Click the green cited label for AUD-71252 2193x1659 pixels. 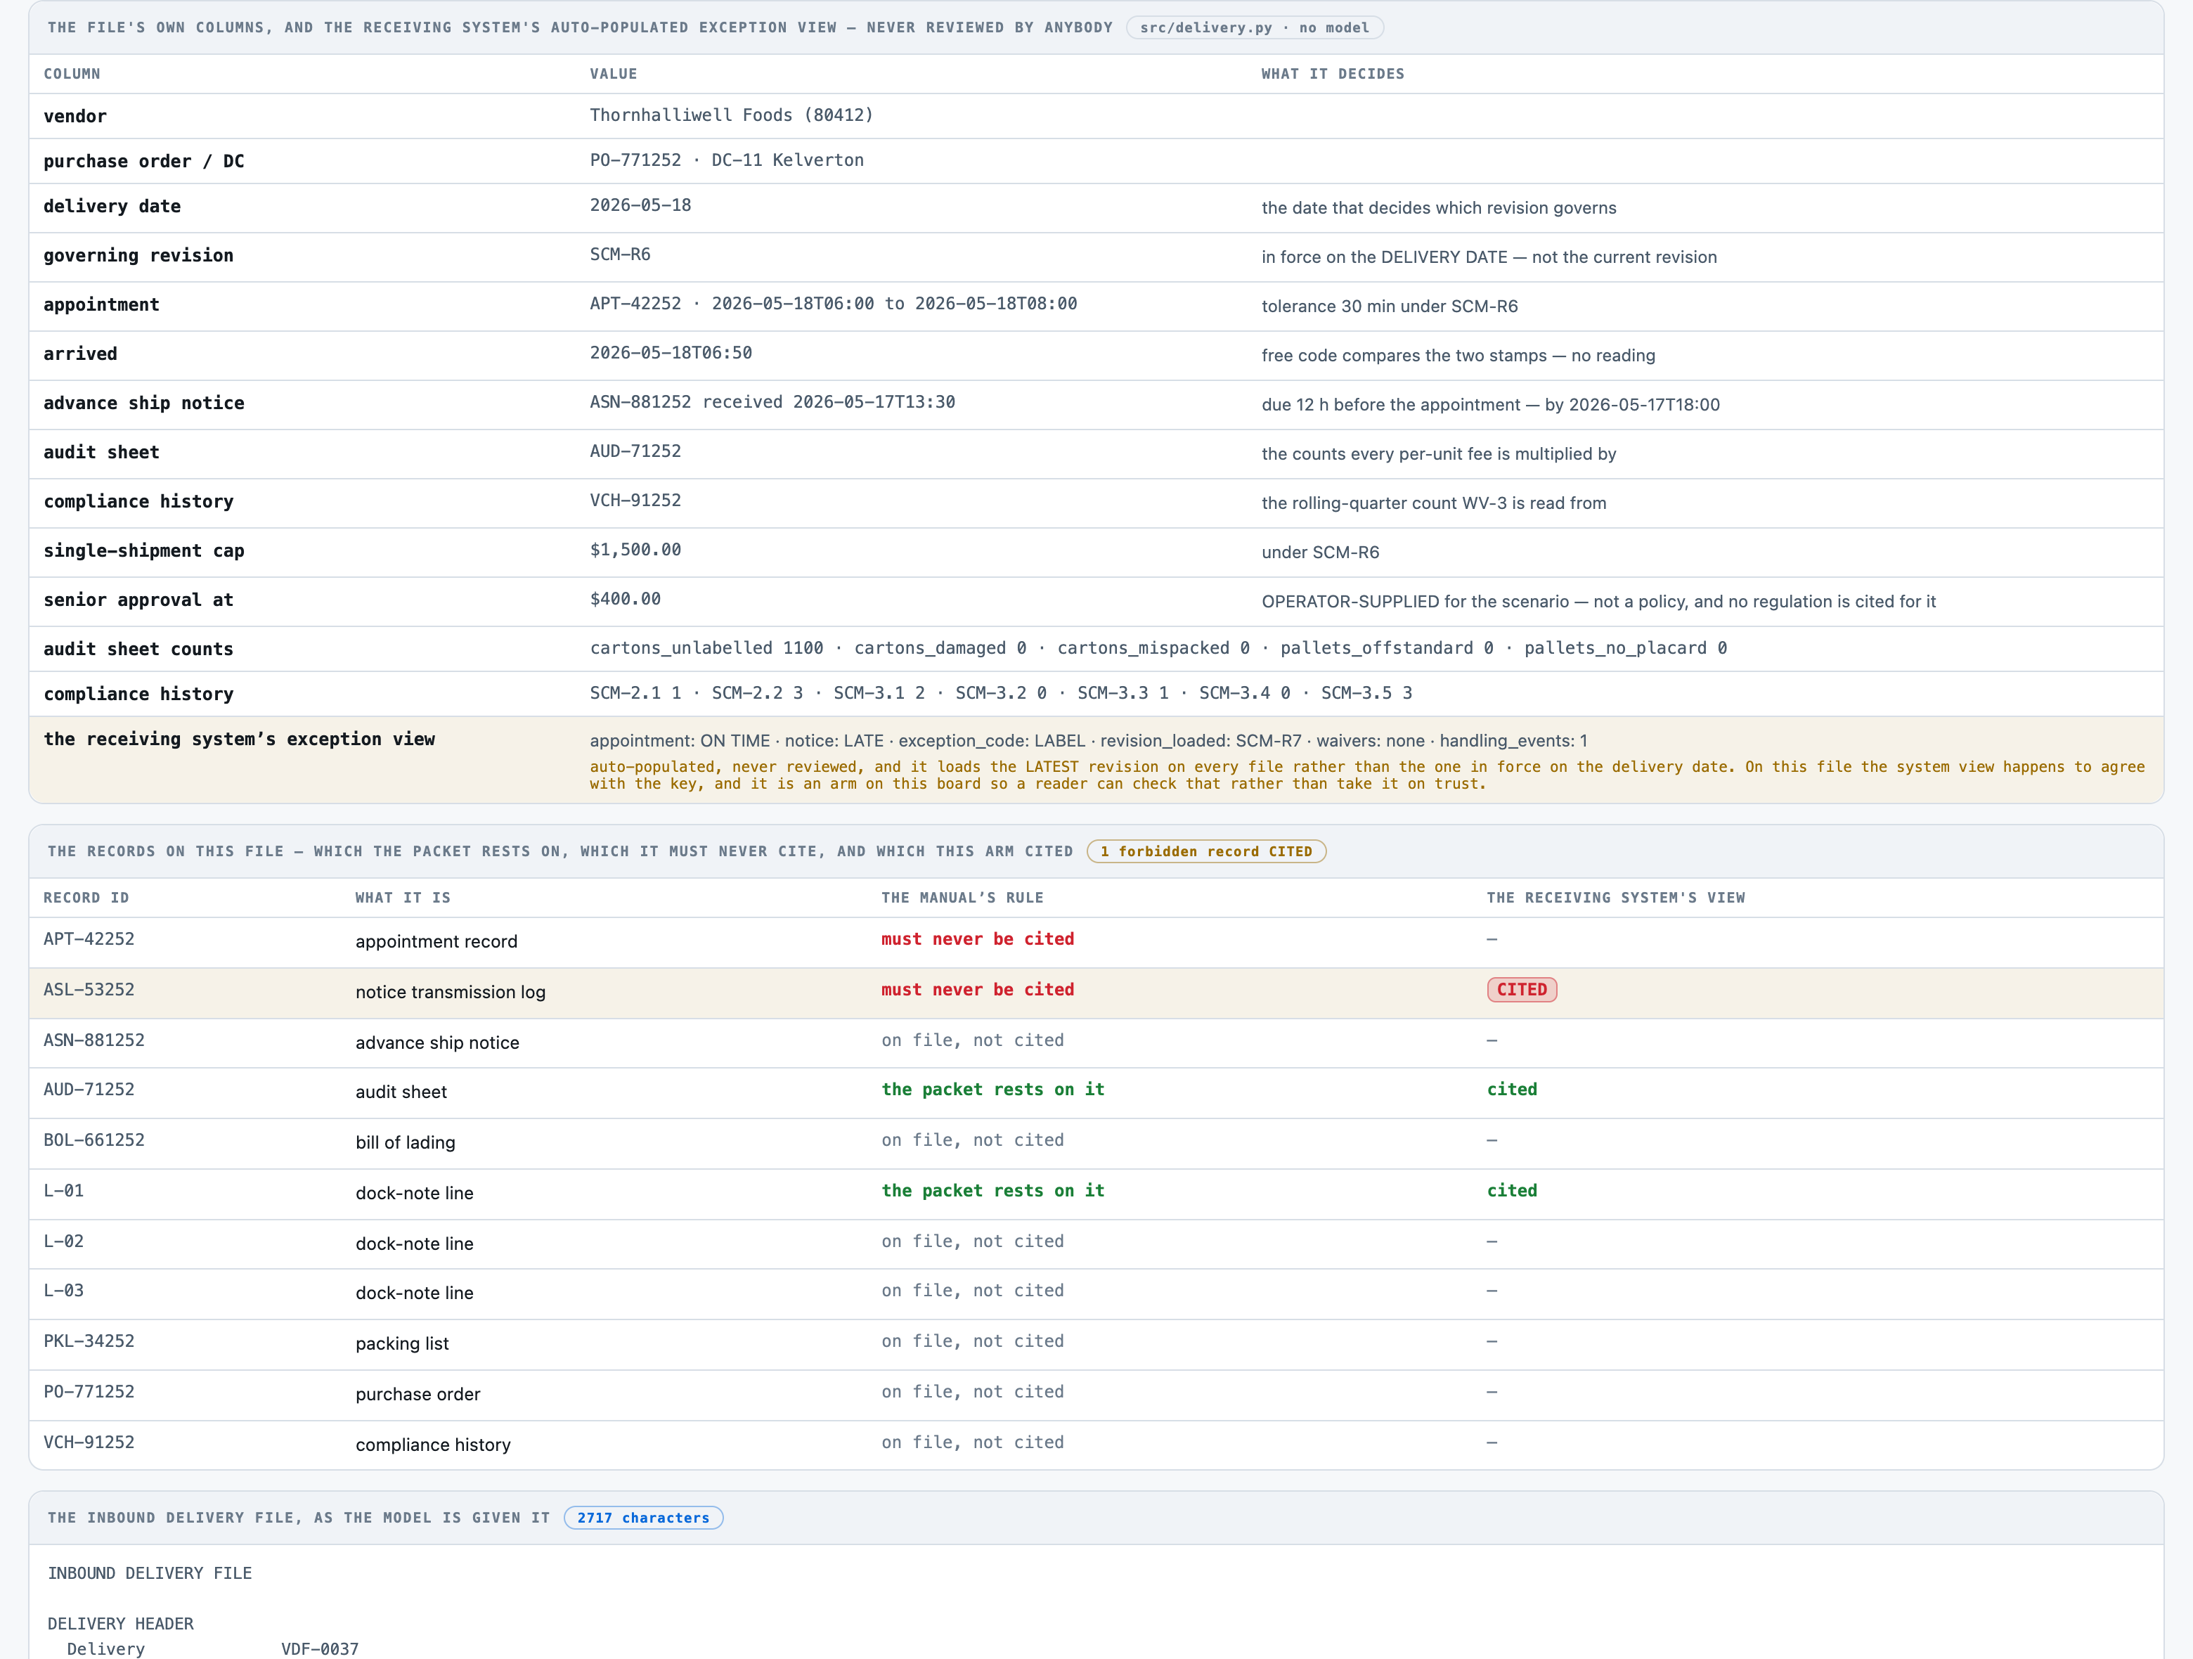point(1512,1089)
